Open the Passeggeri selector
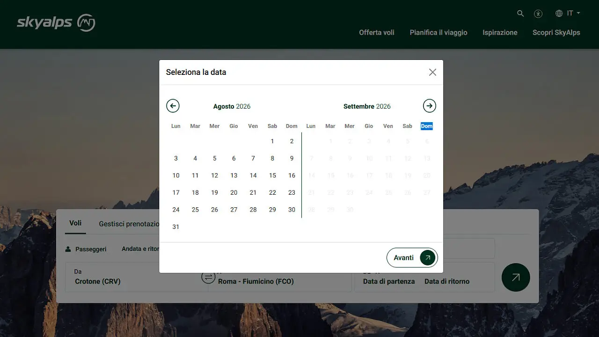Screen dimensions: 599x337 pyautogui.click(x=86, y=249)
